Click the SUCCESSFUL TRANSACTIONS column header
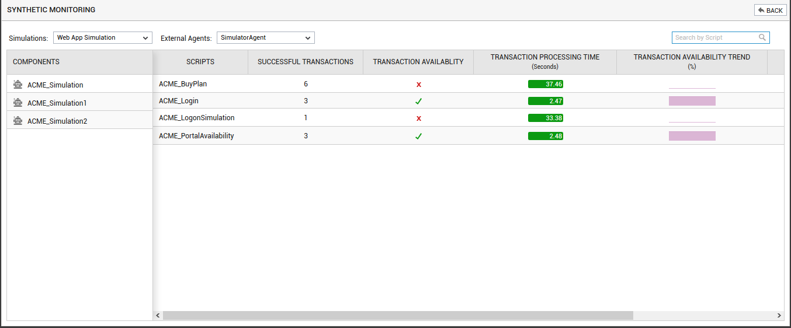Viewport: 791px width, 328px height. click(306, 62)
